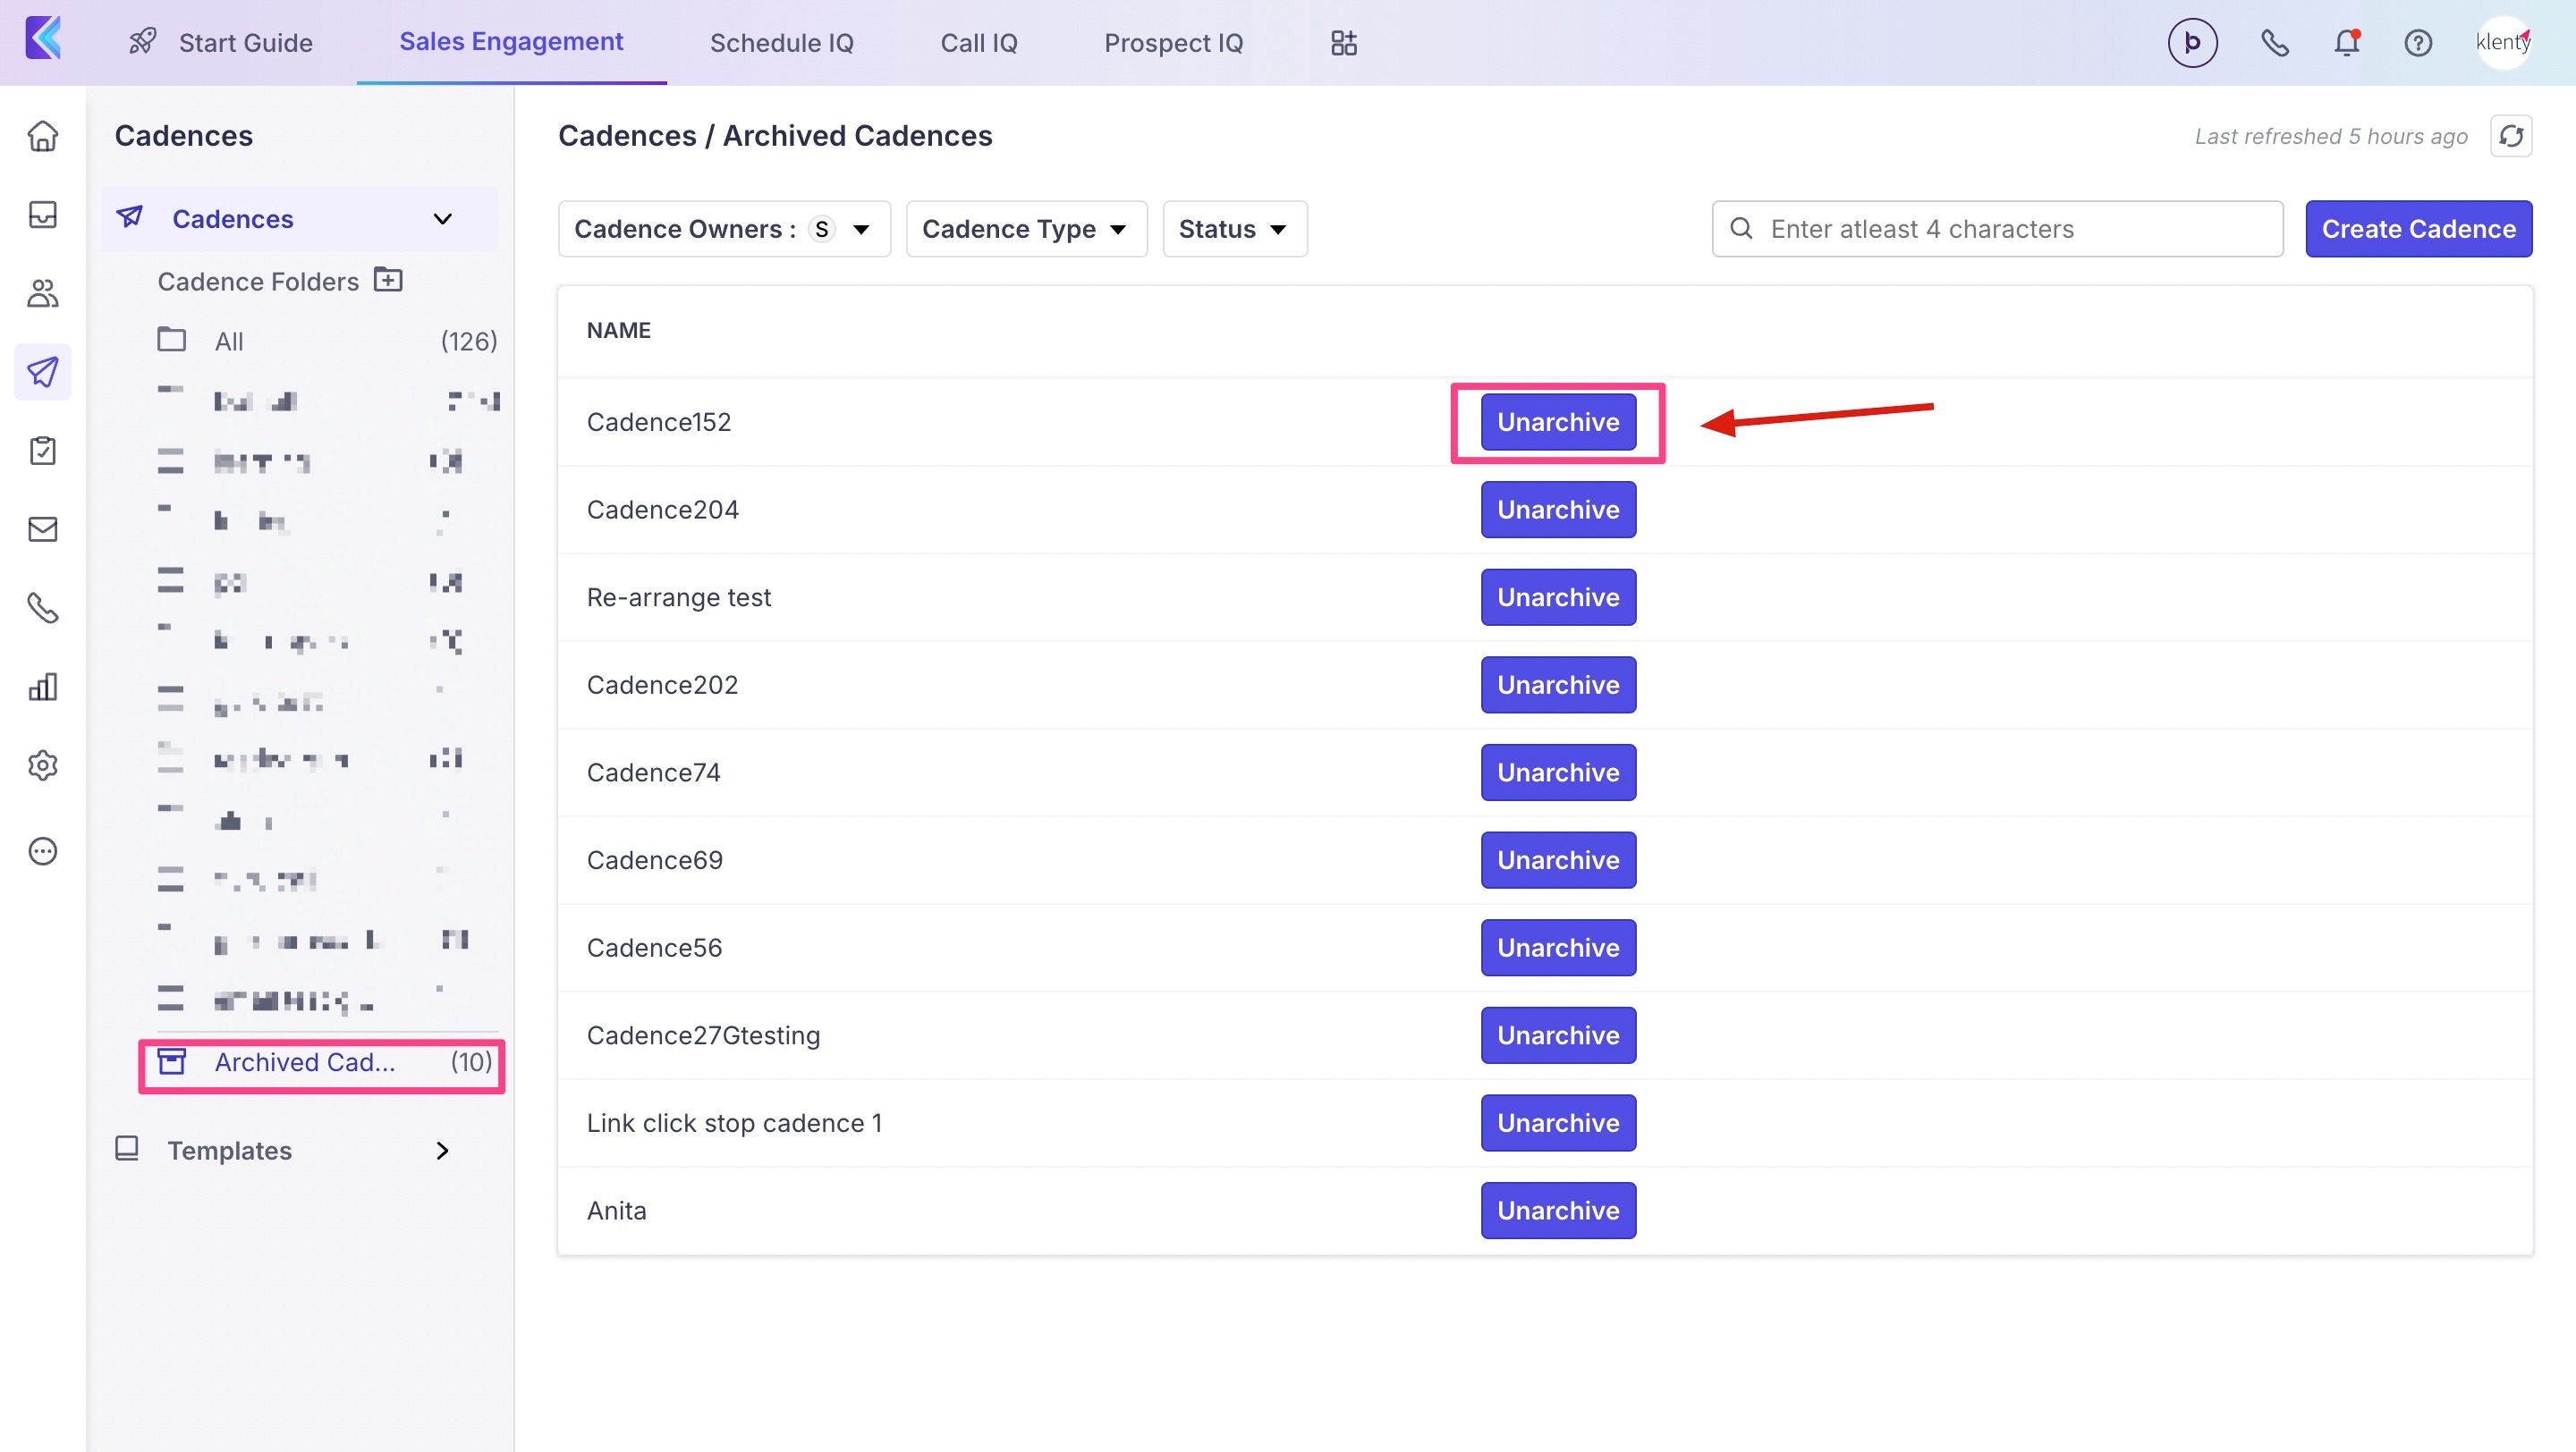2576x1452 pixels.
Task: Collapse the Cadences sidebar section
Action: click(442, 219)
